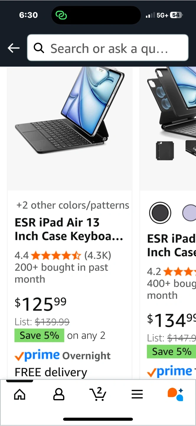196x426 pixels.
Task: View the +2 other colors/patterns link
Action: coord(73,205)
